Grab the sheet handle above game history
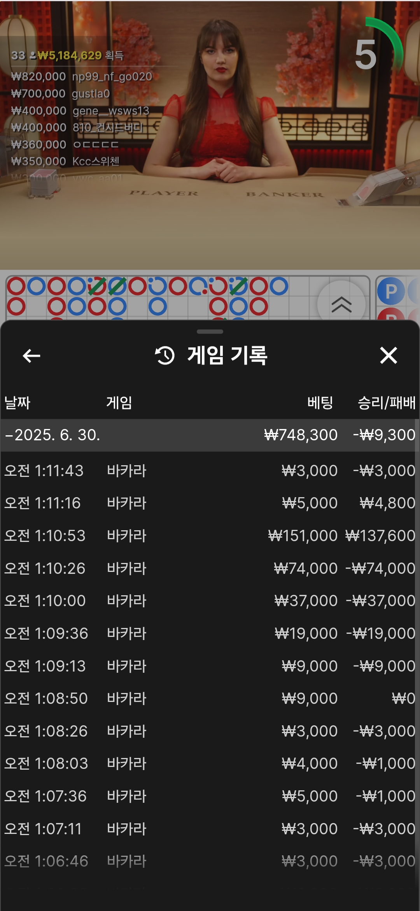Image resolution: width=420 pixels, height=911 pixels. point(210,332)
